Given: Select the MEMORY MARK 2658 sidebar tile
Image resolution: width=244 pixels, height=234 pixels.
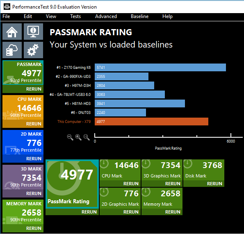Looking at the screenshot, I should point(23,212).
